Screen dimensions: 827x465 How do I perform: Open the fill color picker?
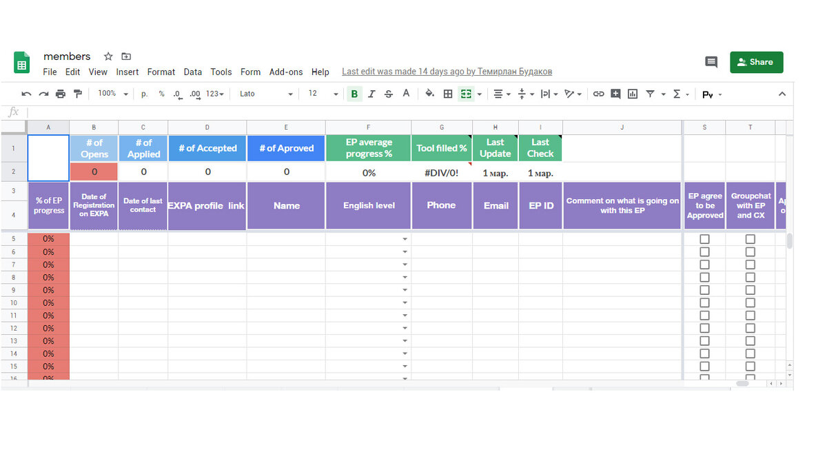[430, 94]
